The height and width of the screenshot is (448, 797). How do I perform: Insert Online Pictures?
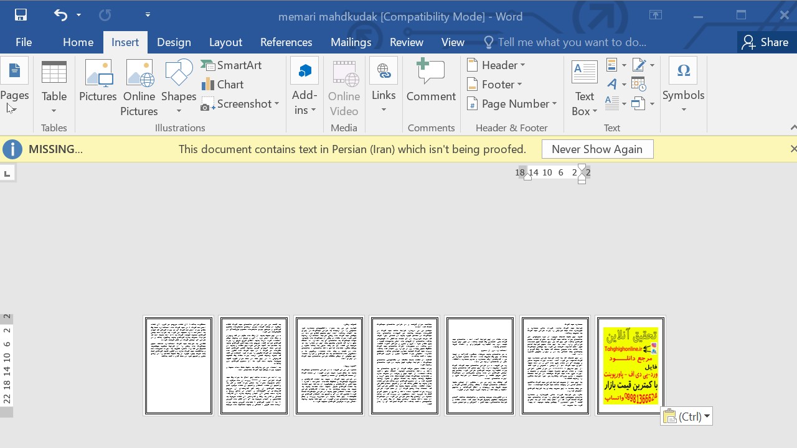139,87
